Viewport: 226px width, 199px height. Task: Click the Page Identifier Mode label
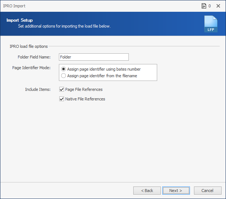click(x=31, y=68)
